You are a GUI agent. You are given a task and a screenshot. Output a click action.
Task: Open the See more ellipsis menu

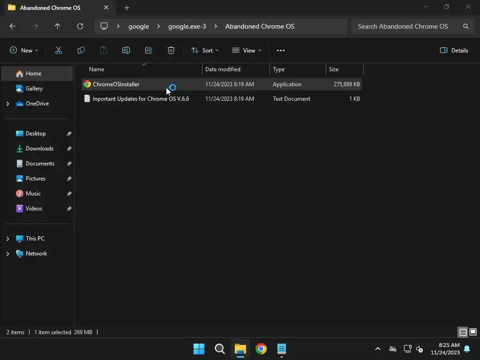click(281, 51)
